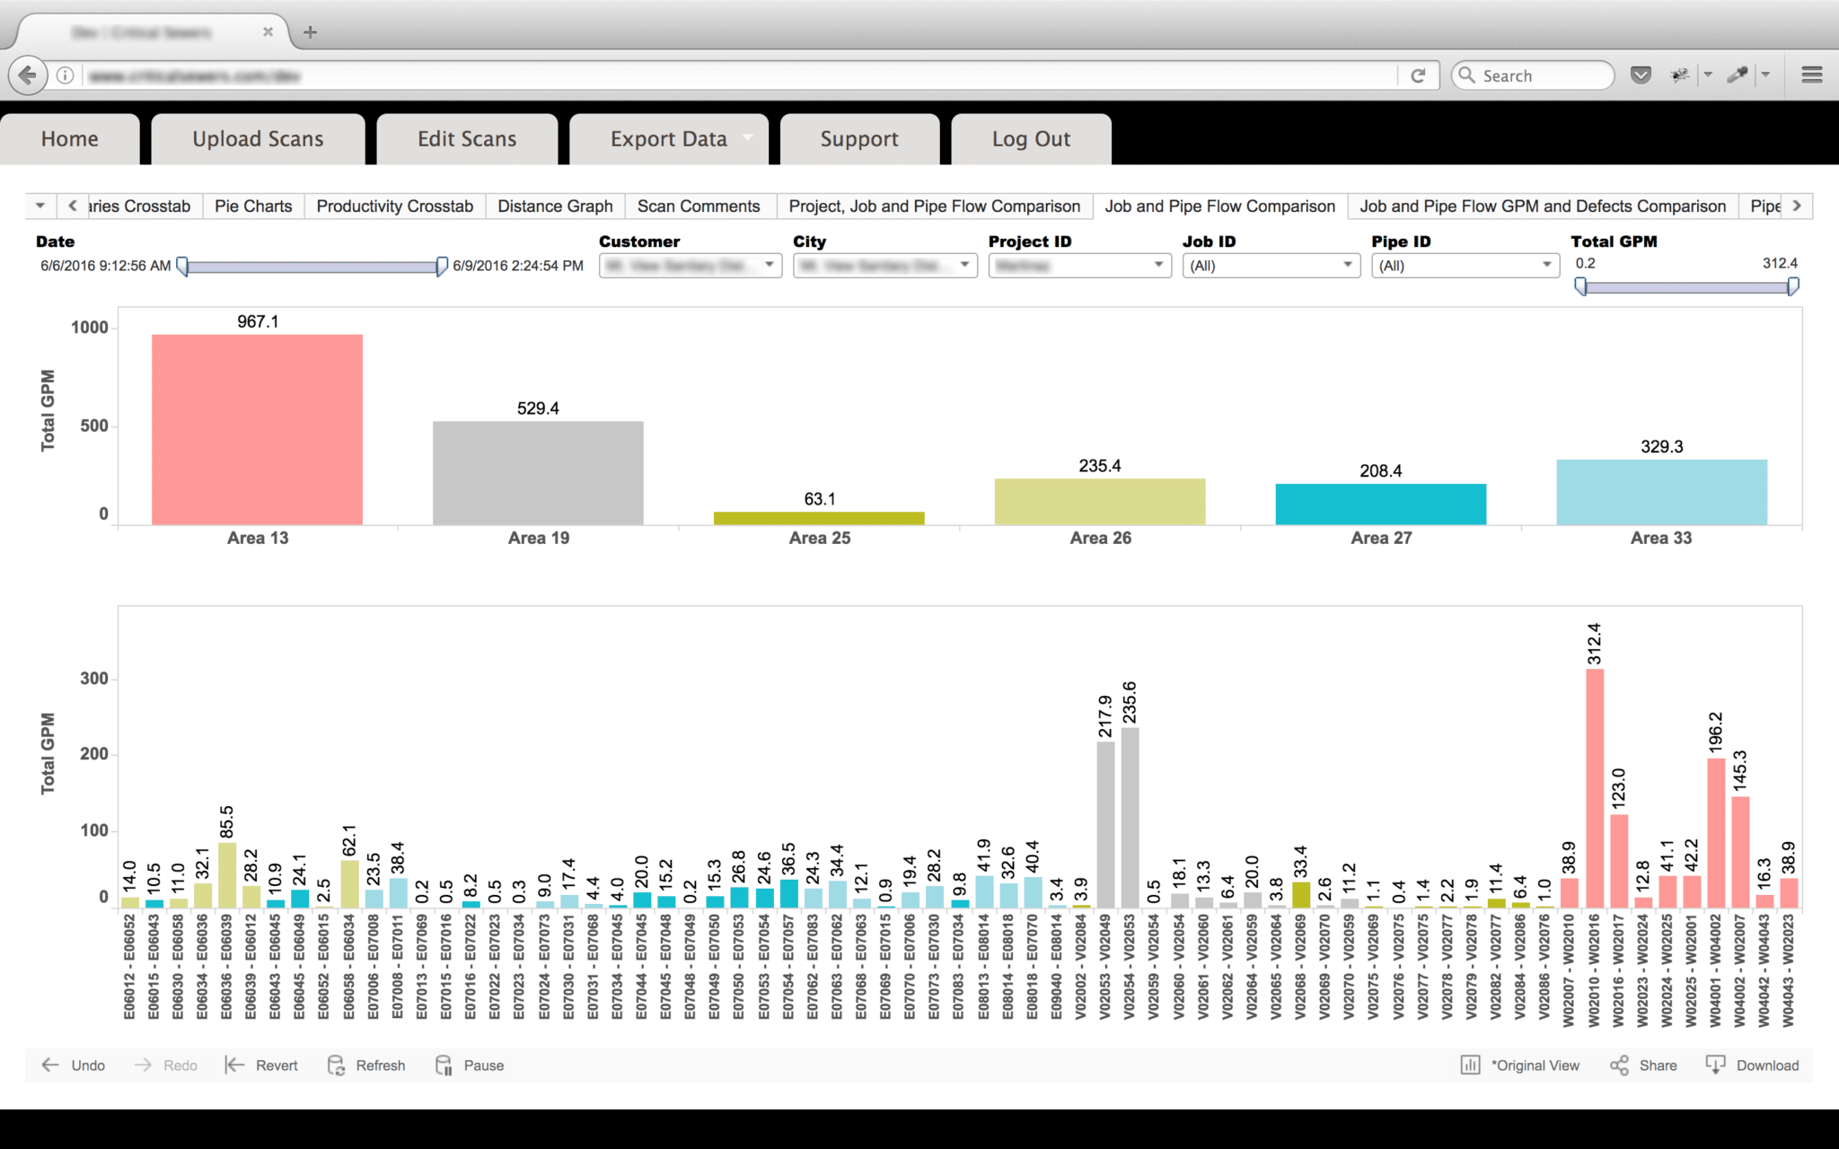Click the Total GPM slider right handle
This screenshot has width=1839, height=1149.
click(1792, 286)
